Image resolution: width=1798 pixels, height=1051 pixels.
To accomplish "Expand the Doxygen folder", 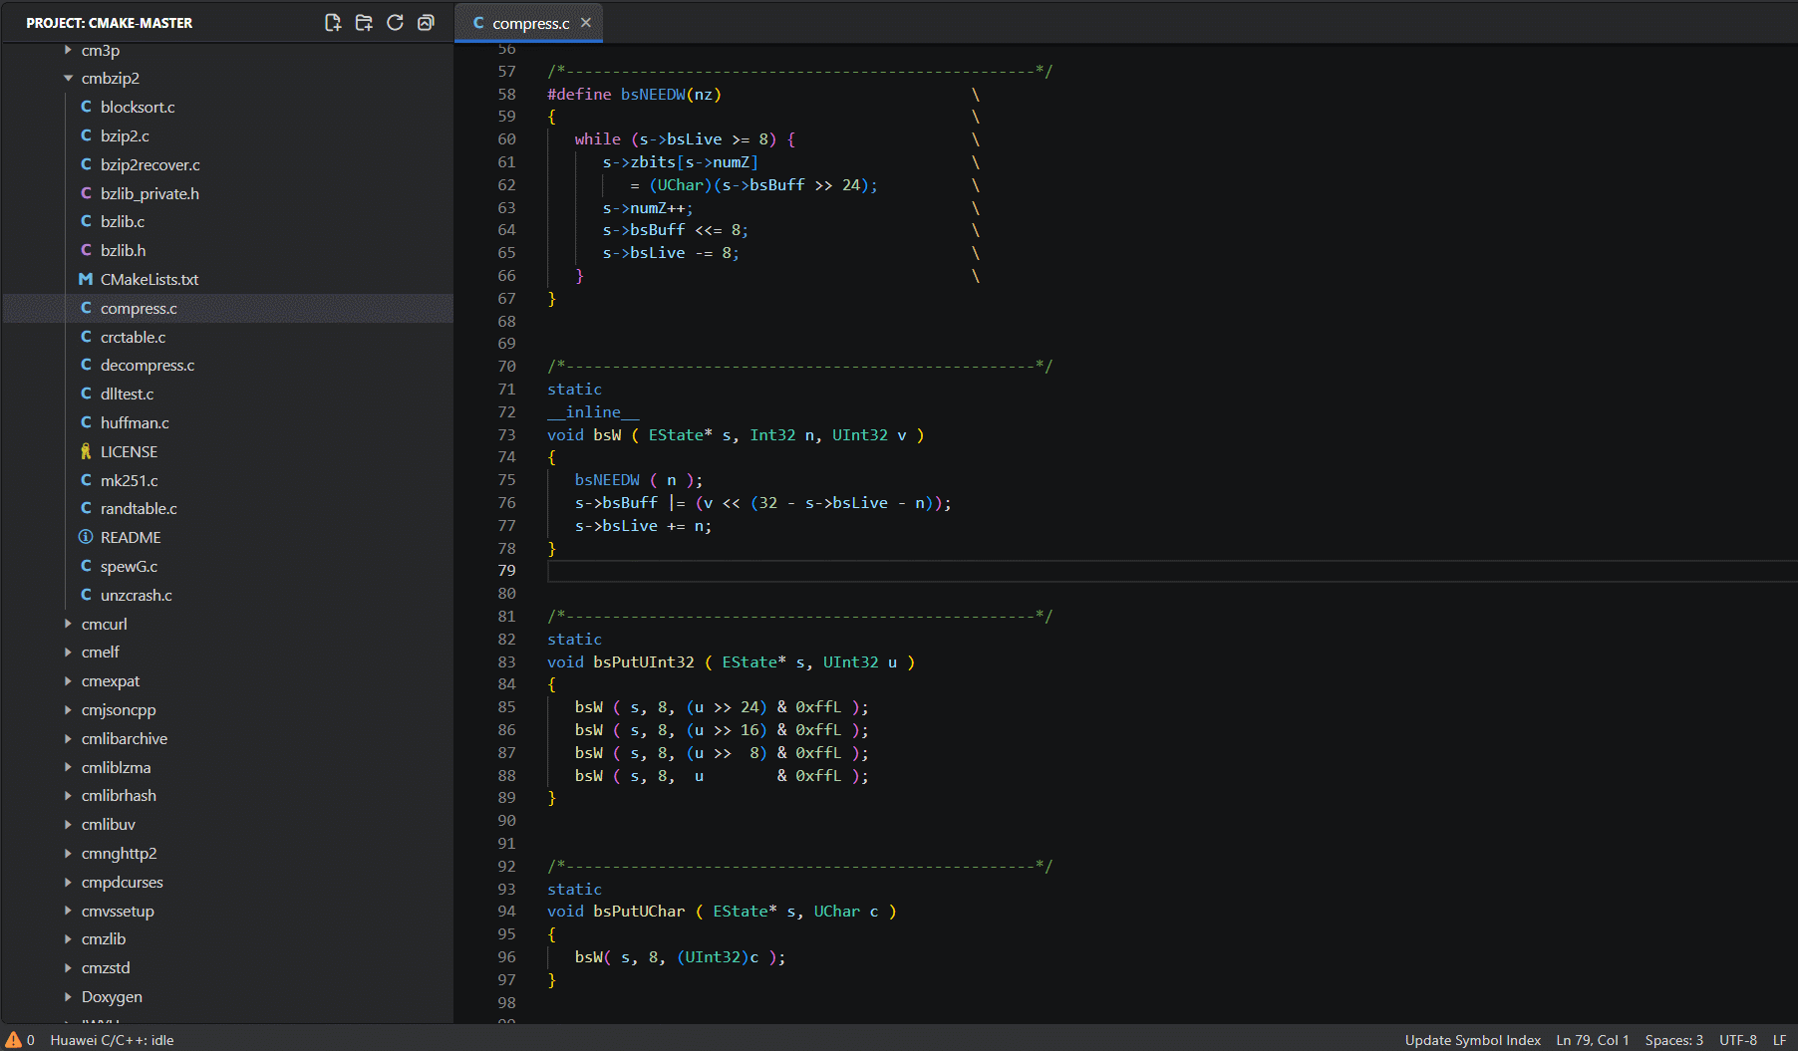I will (x=68, y=996).
